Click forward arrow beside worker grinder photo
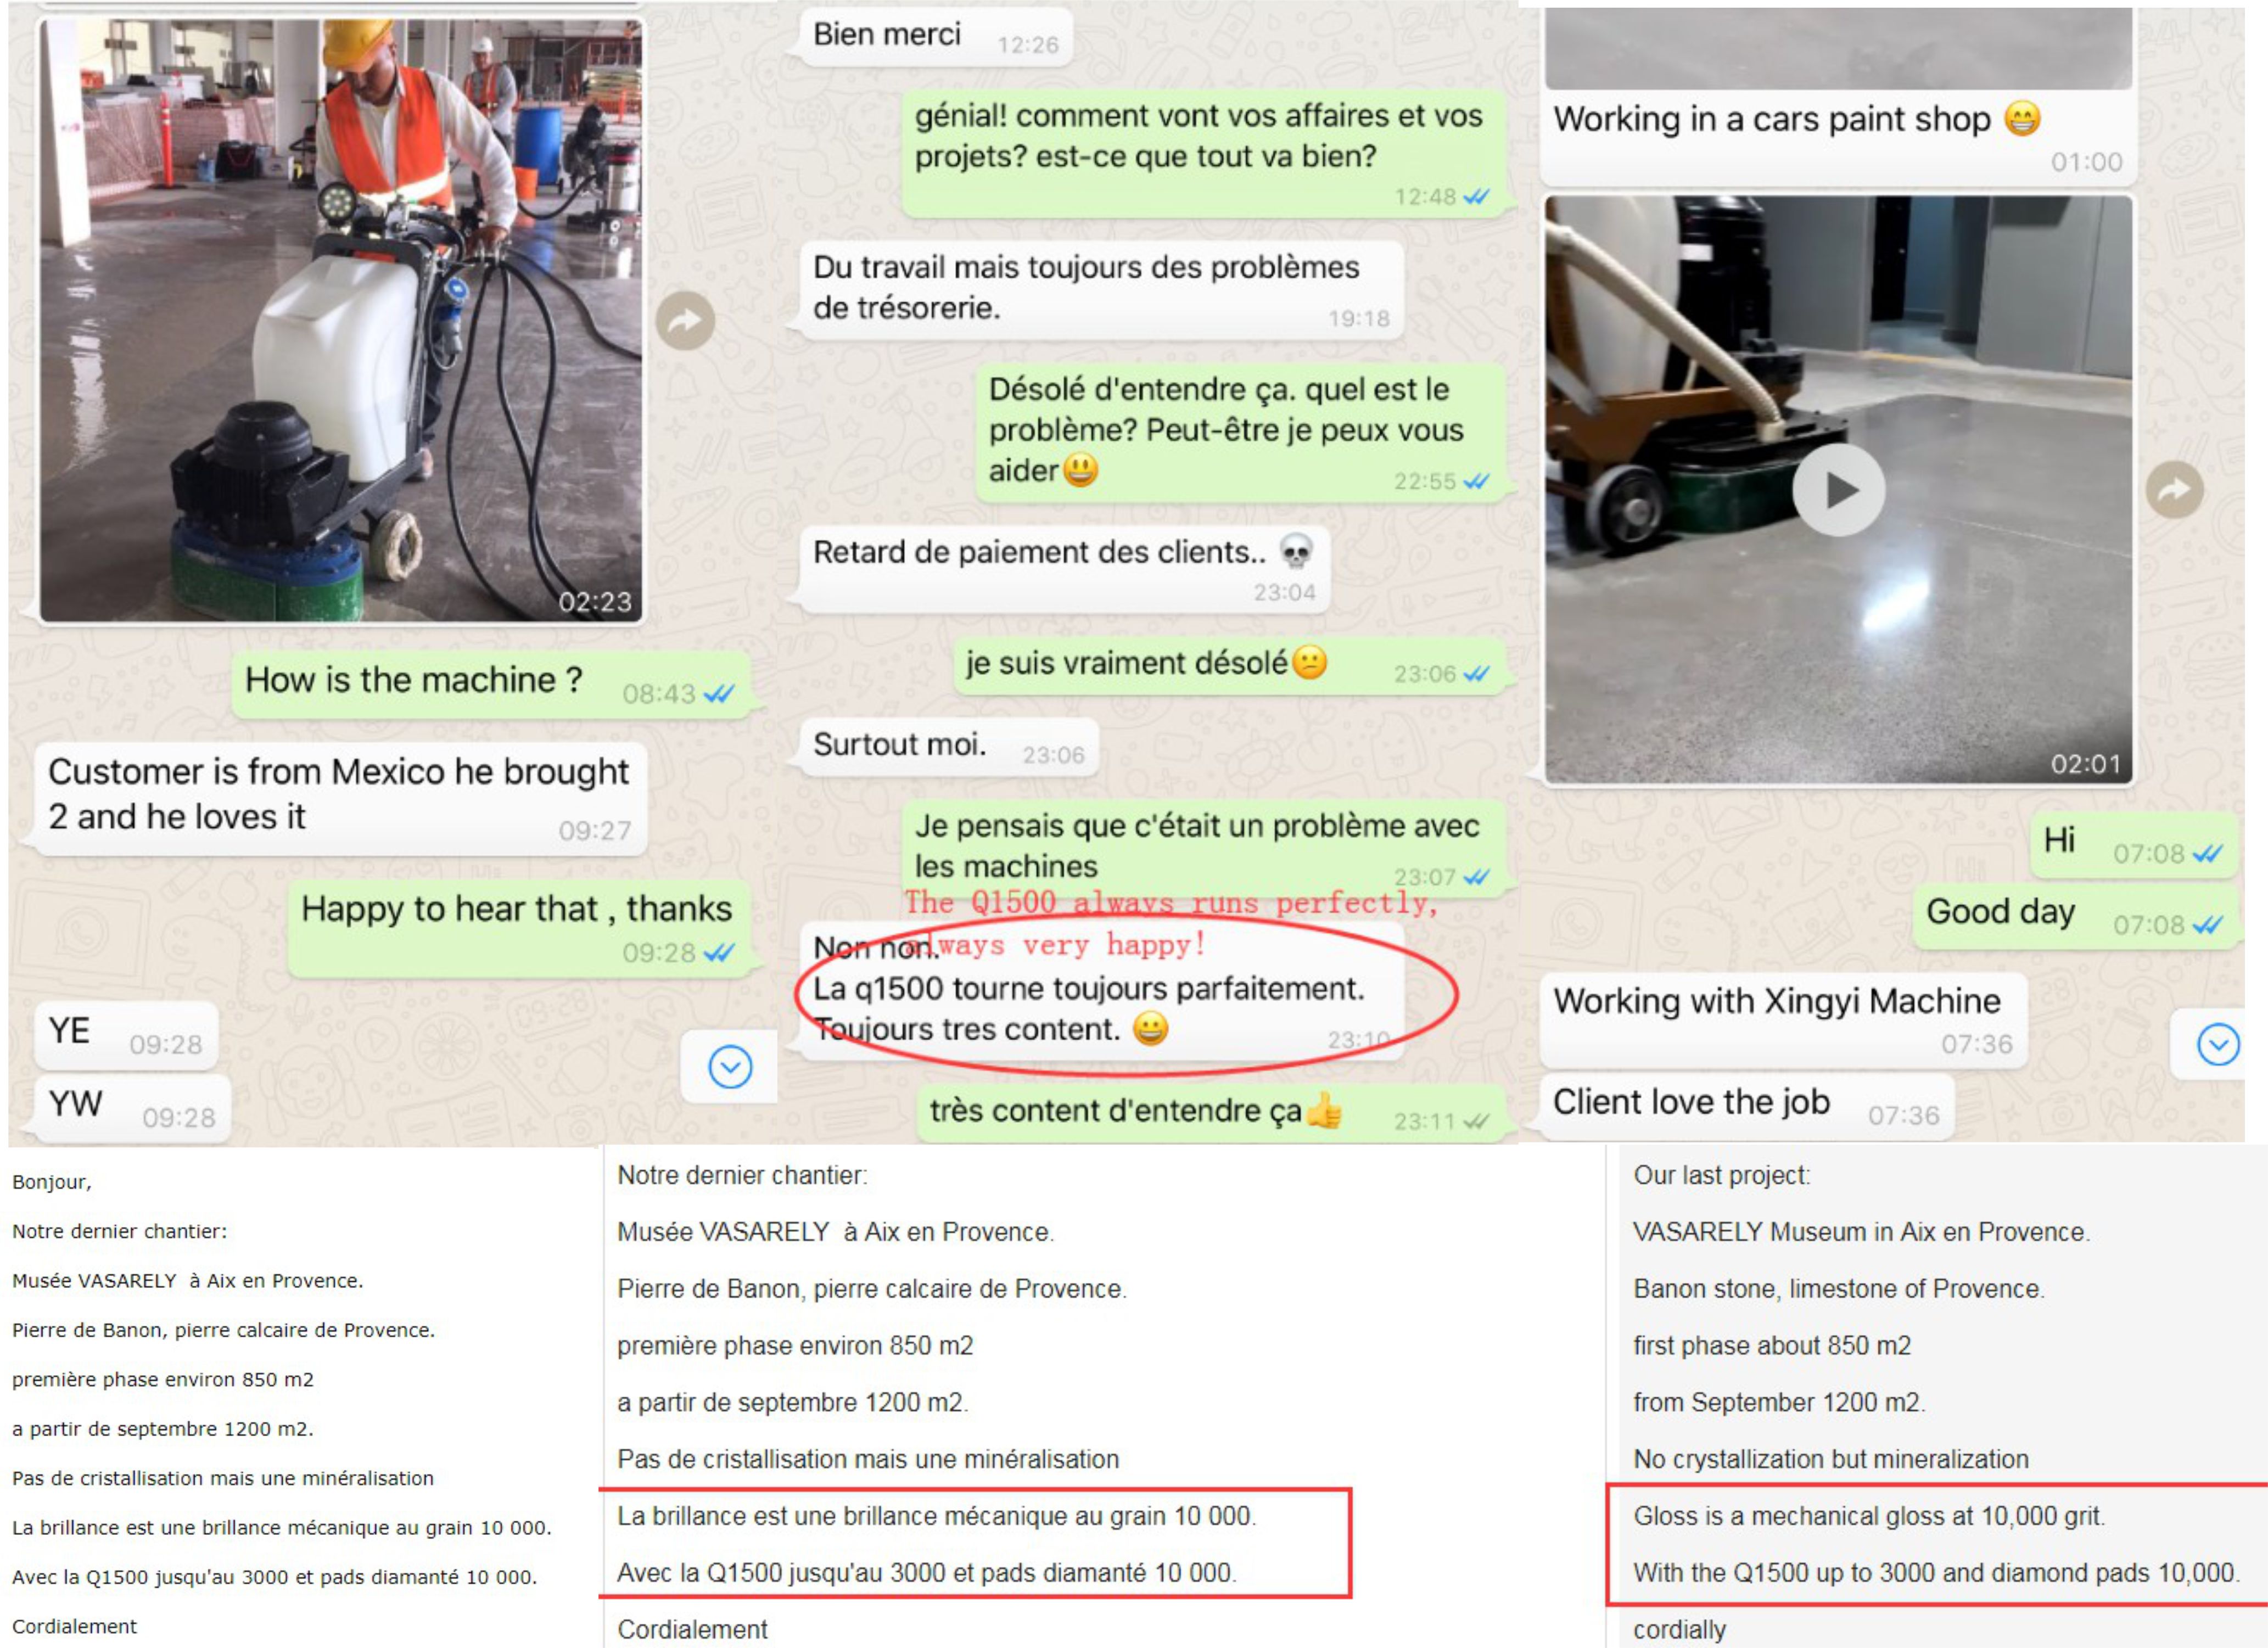This screenshot has height=1648, width=2268. [x=685, y=320]
